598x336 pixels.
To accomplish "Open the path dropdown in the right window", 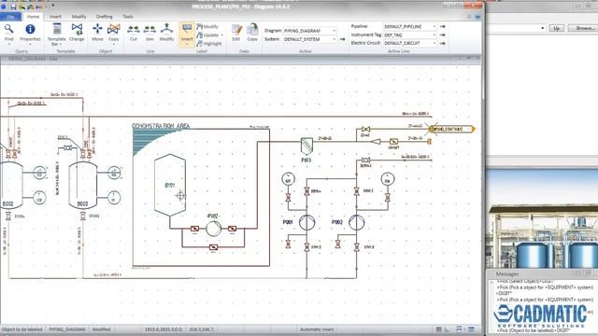I will (x=543, y=28).
